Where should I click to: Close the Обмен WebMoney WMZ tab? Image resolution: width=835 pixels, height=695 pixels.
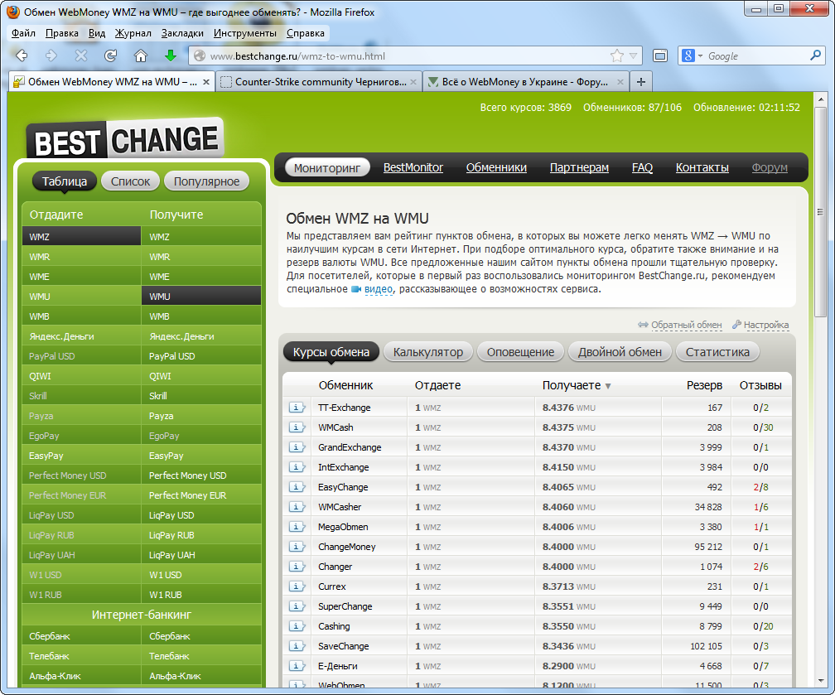(206, 82)
